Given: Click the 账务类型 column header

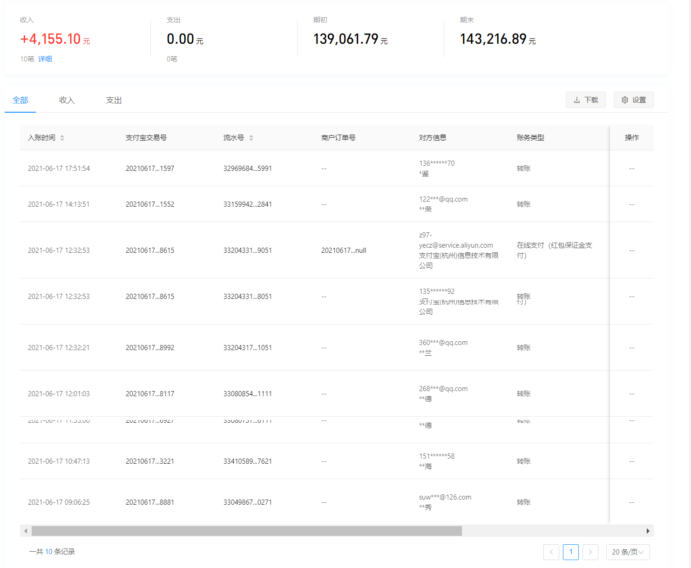Looking at the screenshot, I should pos(530,138).
